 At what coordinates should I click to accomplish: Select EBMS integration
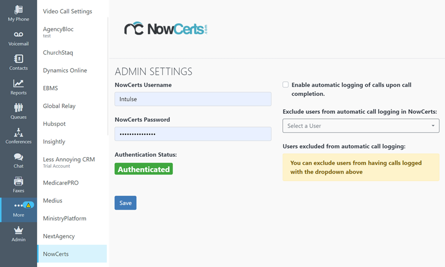tap(50, 88)
